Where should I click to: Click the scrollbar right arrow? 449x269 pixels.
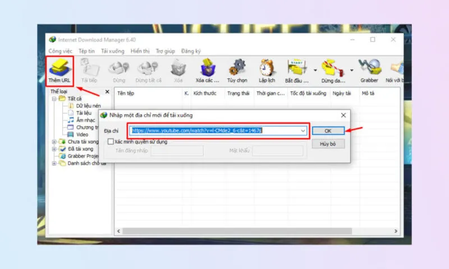point(396,231)
